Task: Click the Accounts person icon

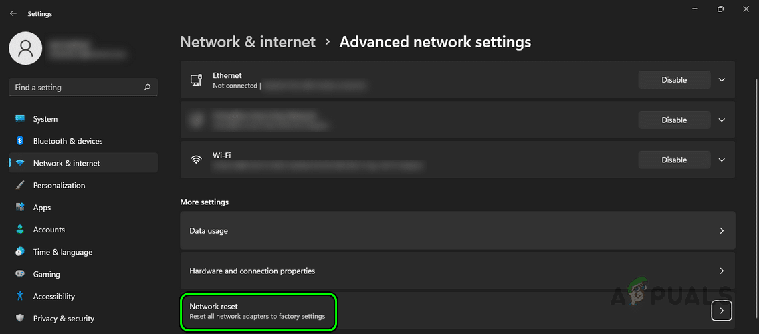Action: [x=20, y=230]
